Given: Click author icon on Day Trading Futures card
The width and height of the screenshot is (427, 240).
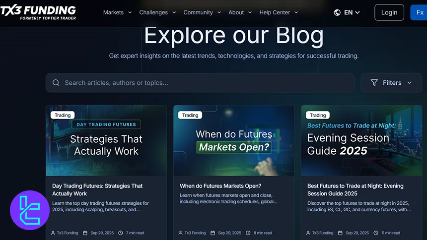Looking at the screenshot, I should (53, 233).
